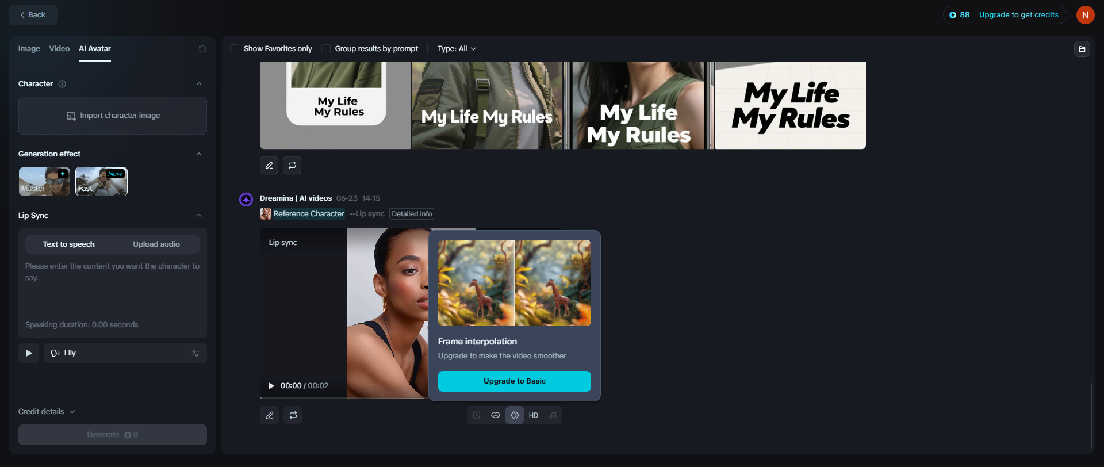Click the lip sync video preview

[344, 312]
